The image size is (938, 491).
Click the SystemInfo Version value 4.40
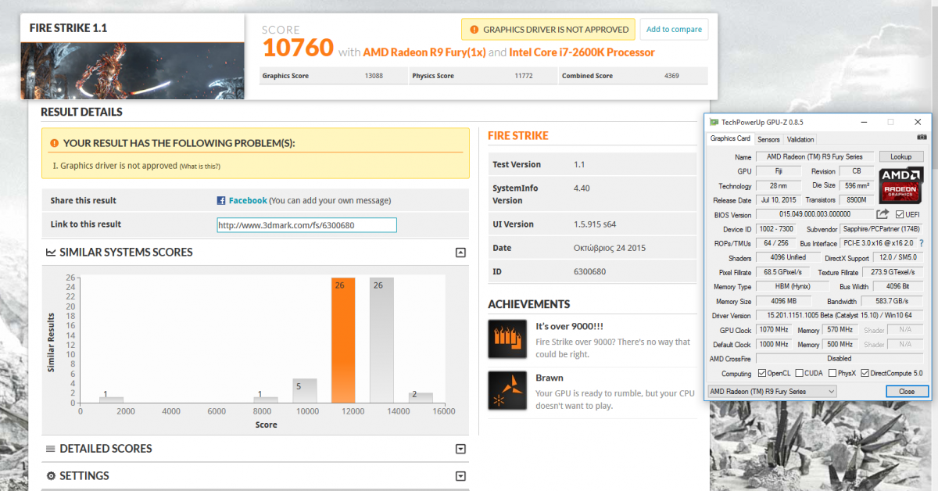[582, 188]
